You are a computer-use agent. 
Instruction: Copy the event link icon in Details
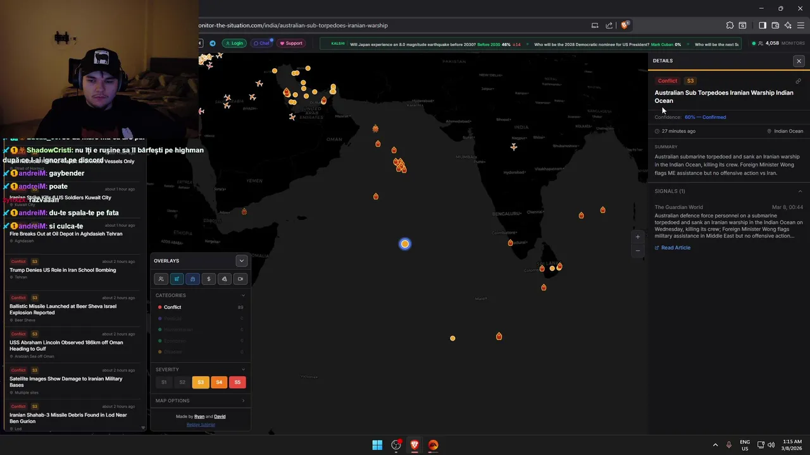click(798, 81)
